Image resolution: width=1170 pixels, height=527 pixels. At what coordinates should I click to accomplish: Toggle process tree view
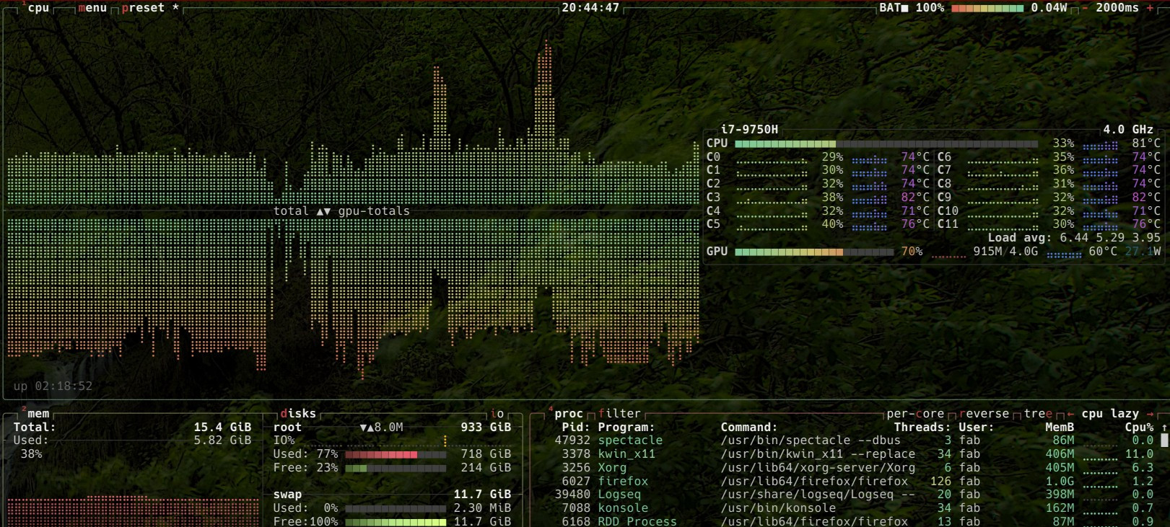pos(1038,414)
